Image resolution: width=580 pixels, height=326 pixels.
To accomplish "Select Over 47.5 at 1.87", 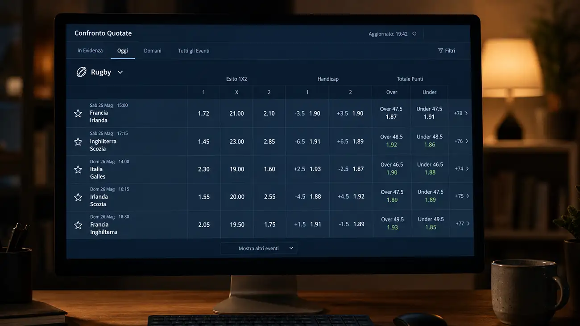I will tap(391, 113).
